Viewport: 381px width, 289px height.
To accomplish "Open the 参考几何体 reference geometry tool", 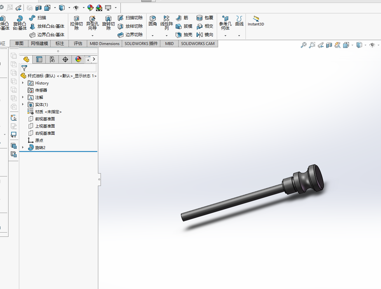I will (225, 23).
